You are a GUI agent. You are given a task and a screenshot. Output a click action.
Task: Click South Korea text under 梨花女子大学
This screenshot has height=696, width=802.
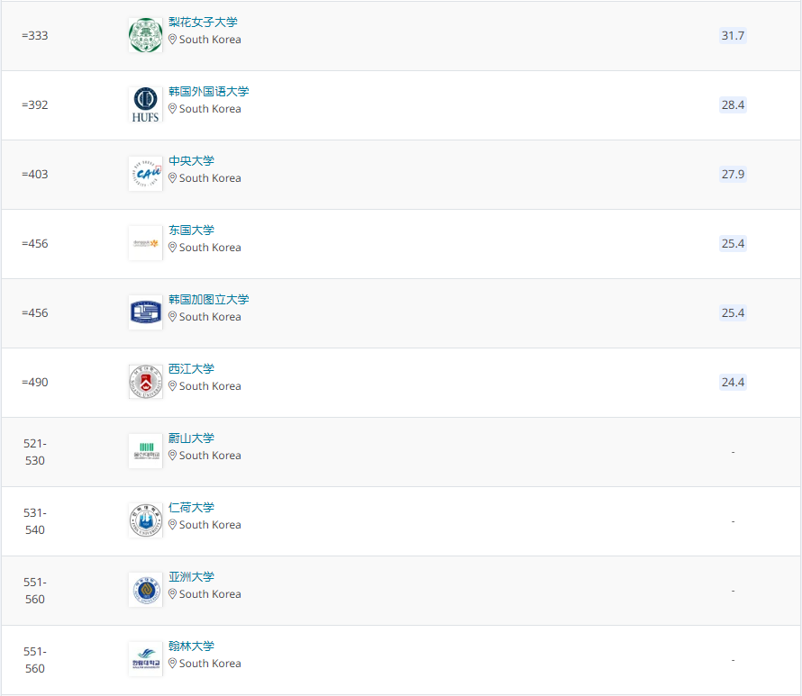point(210,40)
